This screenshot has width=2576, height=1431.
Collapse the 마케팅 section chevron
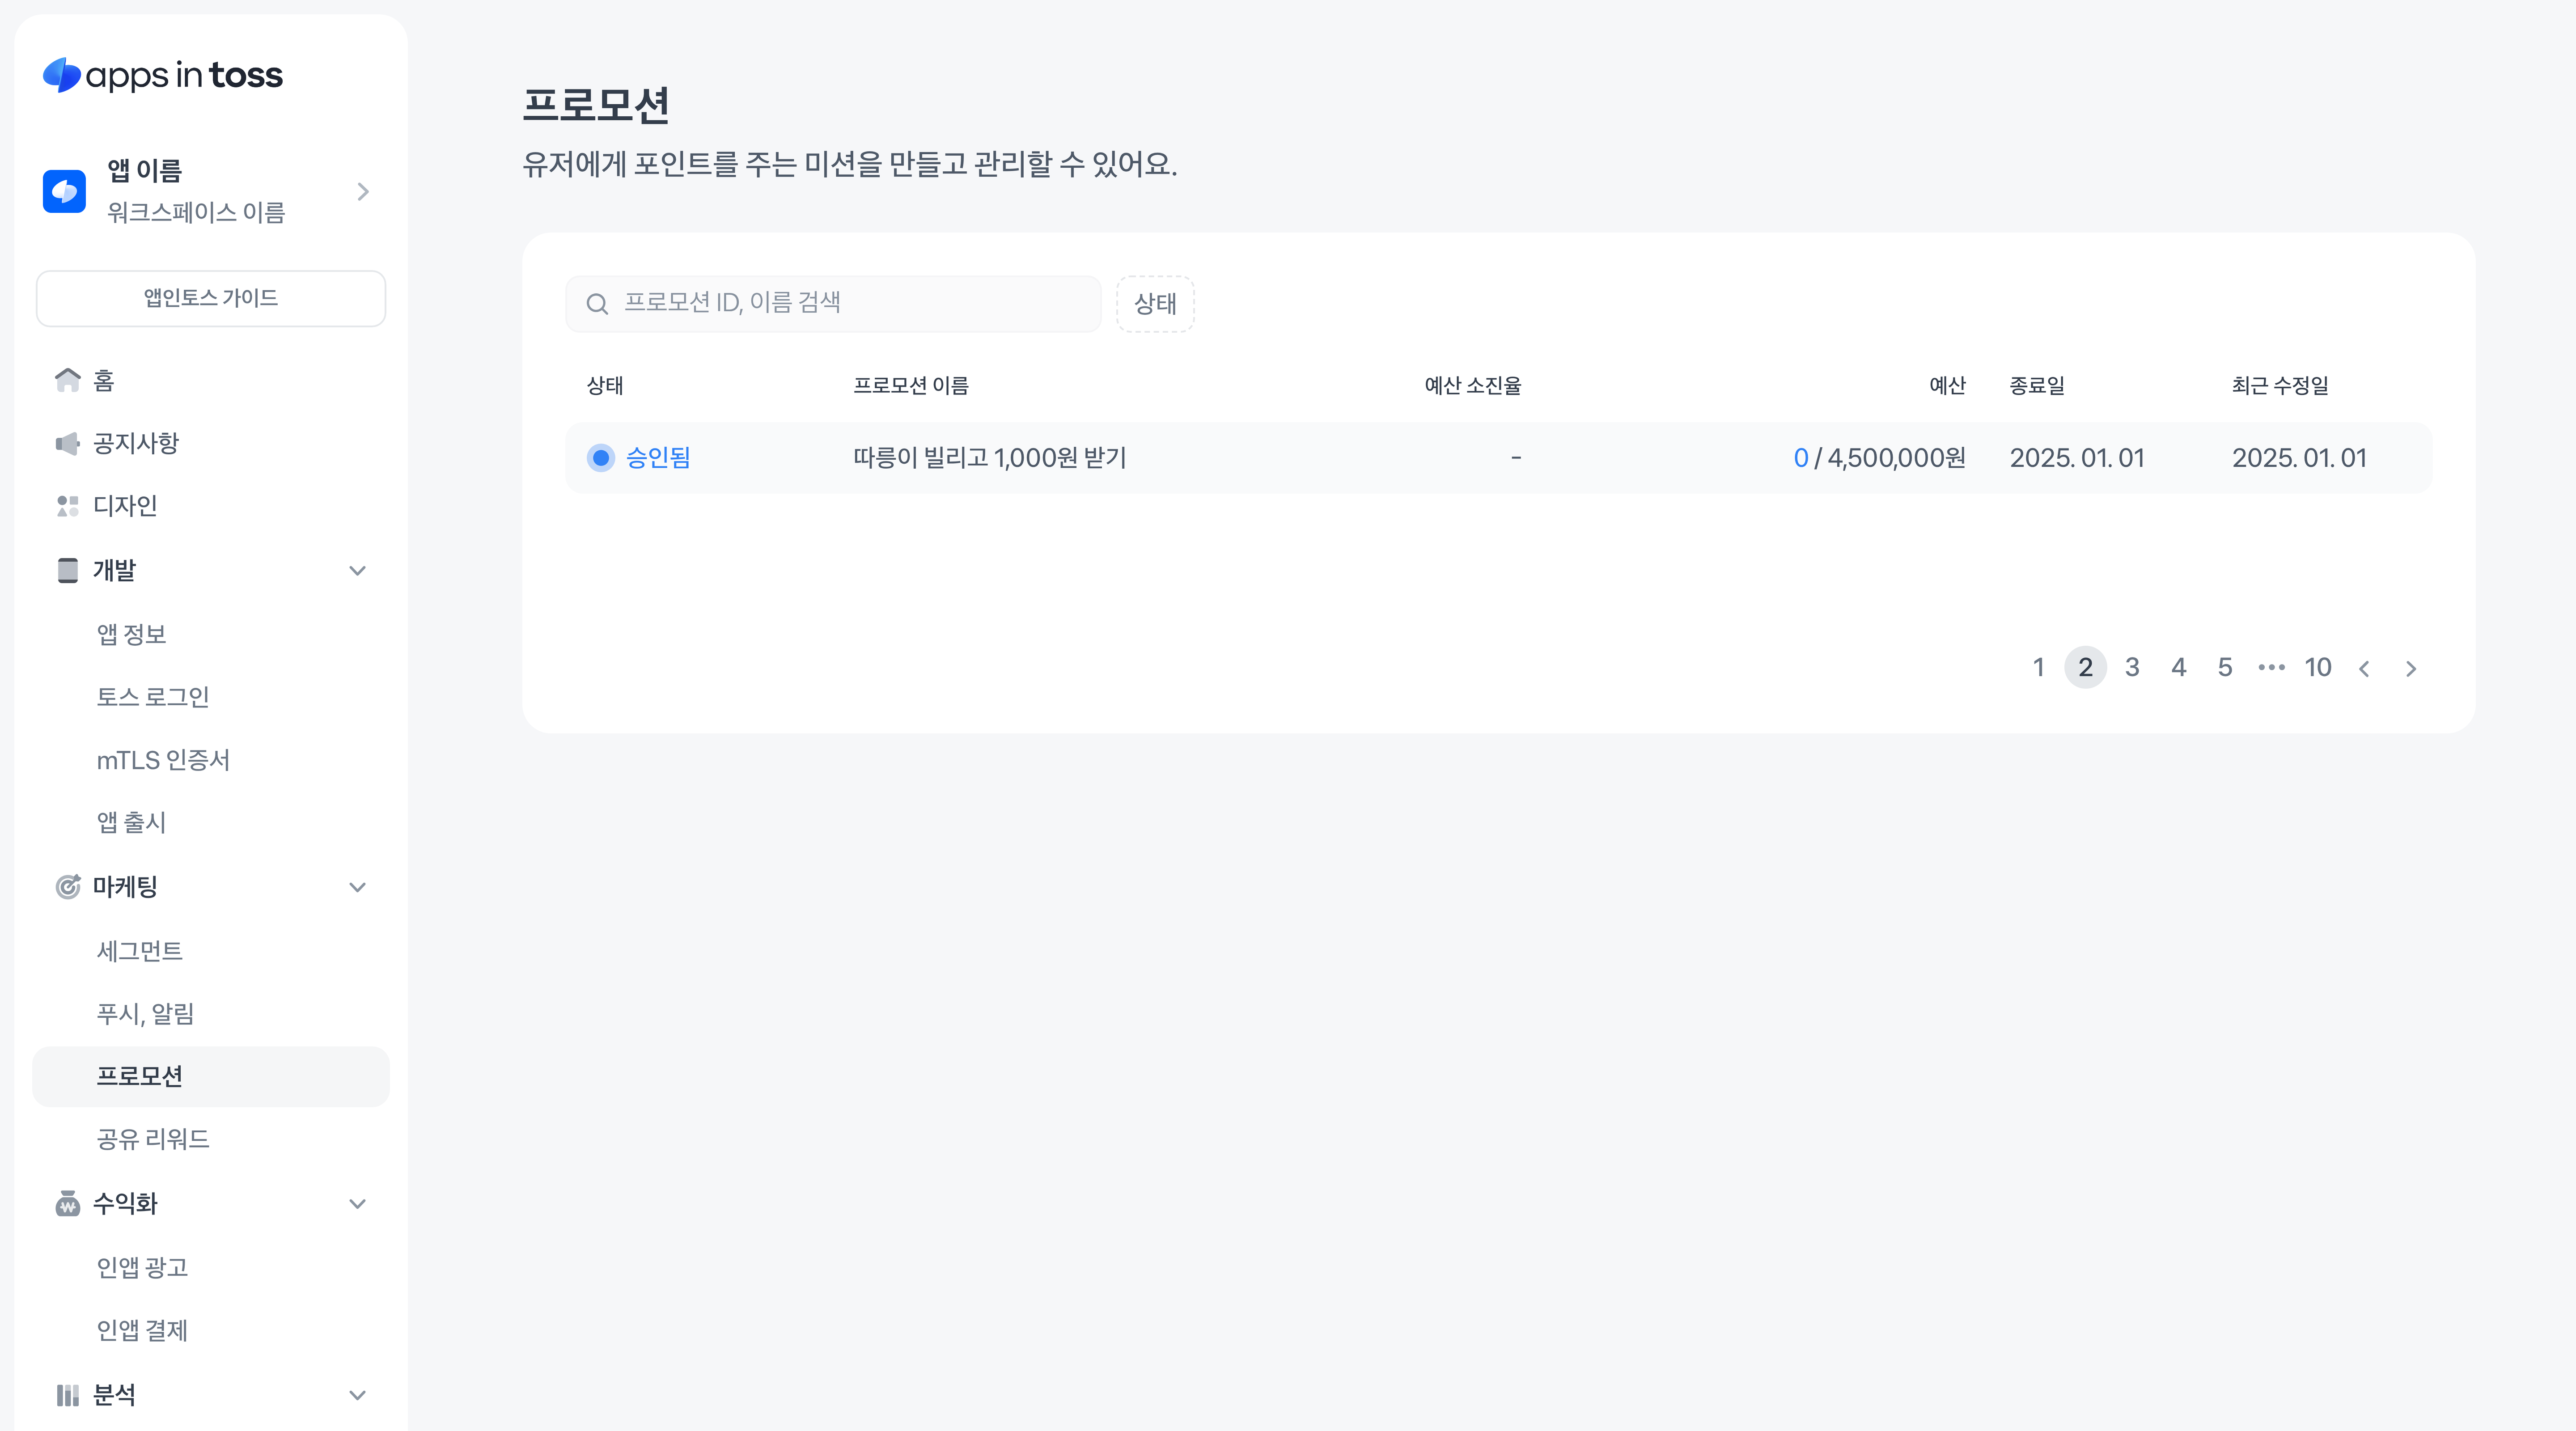(x=357, y=887)
